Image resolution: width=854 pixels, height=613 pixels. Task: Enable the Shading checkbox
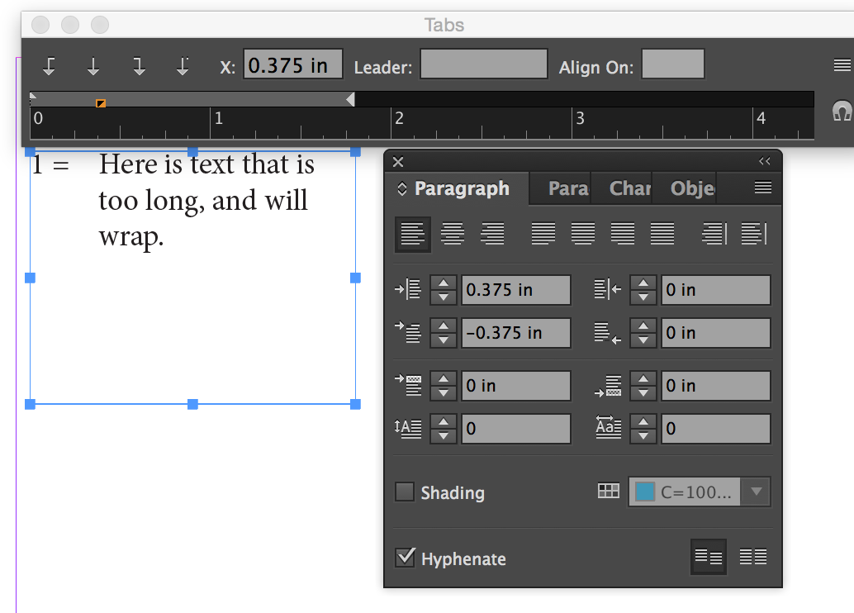point(405,492)
